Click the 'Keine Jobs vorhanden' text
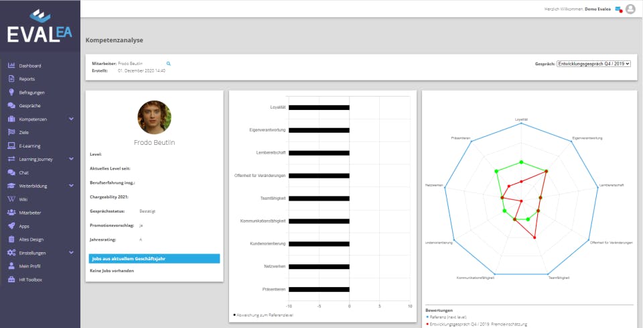 [x=112, y=271]
